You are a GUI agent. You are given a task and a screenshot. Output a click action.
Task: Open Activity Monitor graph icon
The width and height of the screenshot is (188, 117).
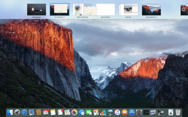click(x=146, y=112)
